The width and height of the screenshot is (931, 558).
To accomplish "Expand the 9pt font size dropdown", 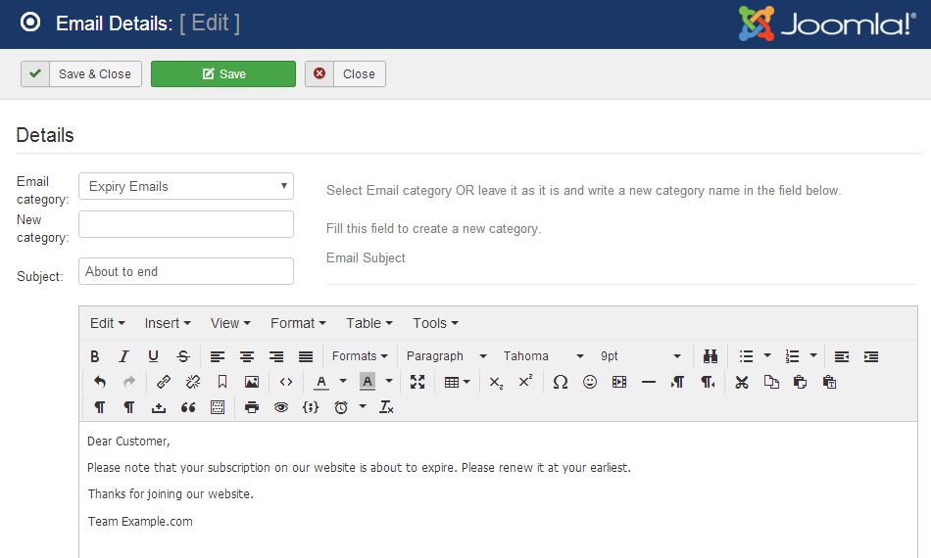I will coord(641,356).
